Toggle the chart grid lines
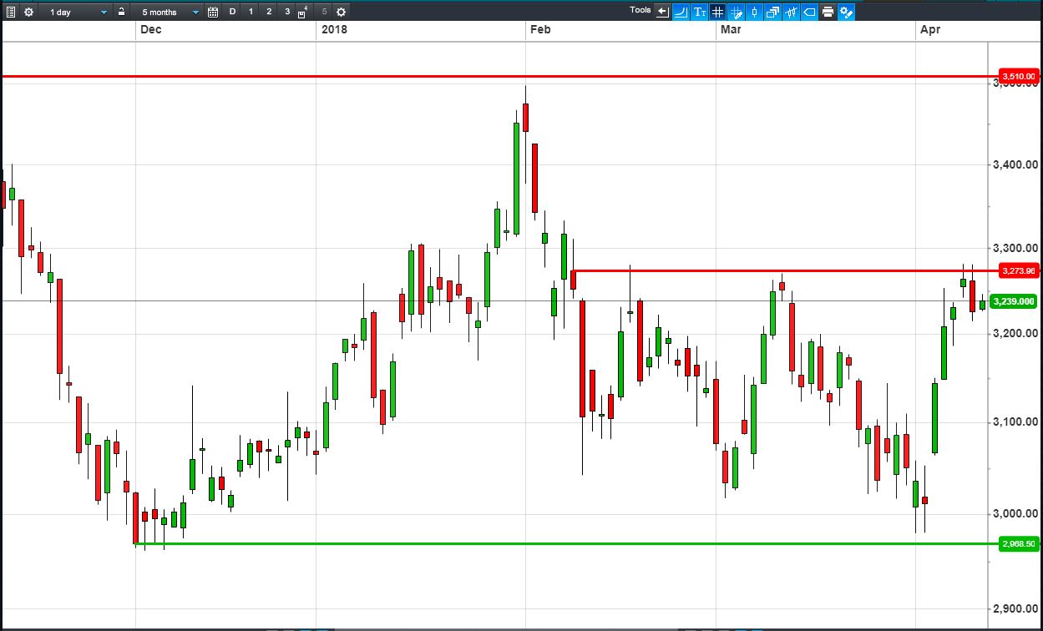The height and width of the screenshot is (631, 1043). coord(717,12)
